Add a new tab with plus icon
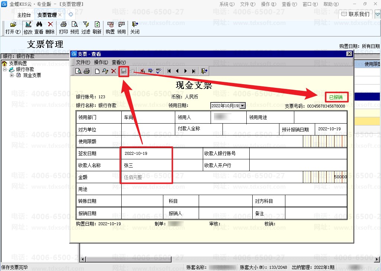Screen dimensions: 381x271 click(71, 15)
